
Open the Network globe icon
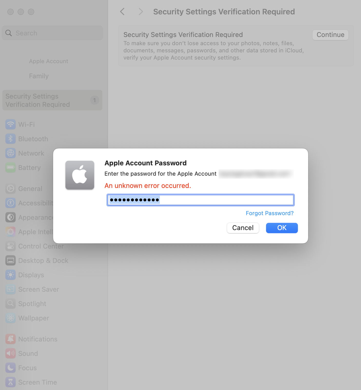[x=11, y=153]
